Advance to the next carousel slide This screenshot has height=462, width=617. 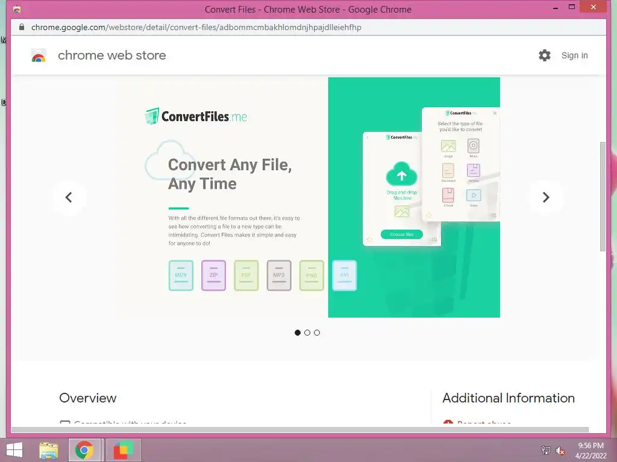(545, 197)
